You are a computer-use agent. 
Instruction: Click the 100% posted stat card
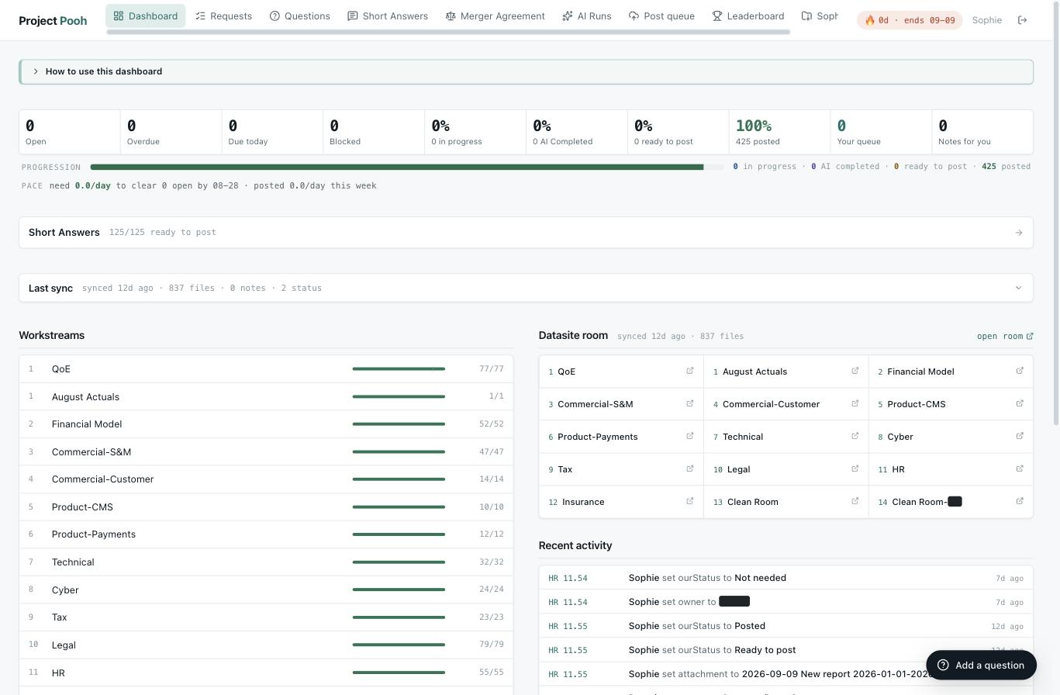(x=779, y=132)
